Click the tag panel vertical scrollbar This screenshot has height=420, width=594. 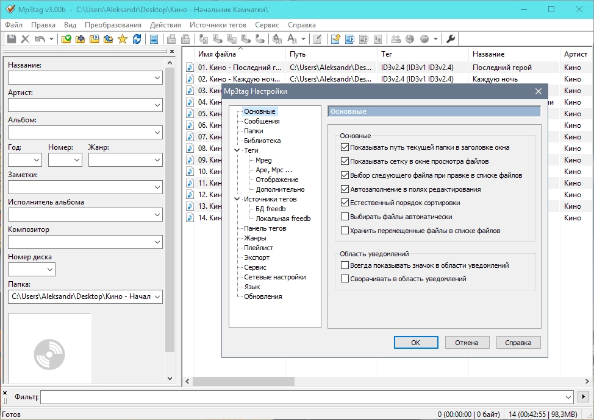pos(170,210)
